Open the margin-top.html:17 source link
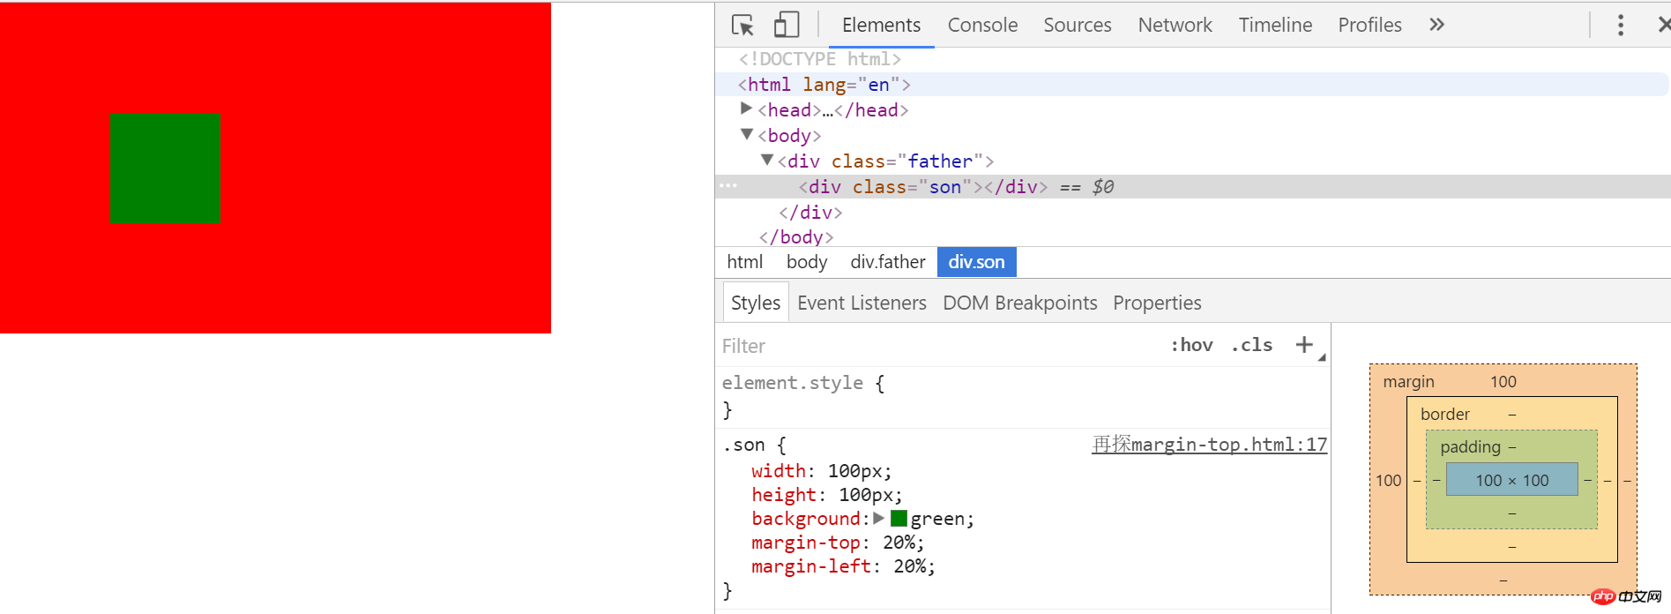The height and width of the screenshot is (614, 1671). point(1209,445)
